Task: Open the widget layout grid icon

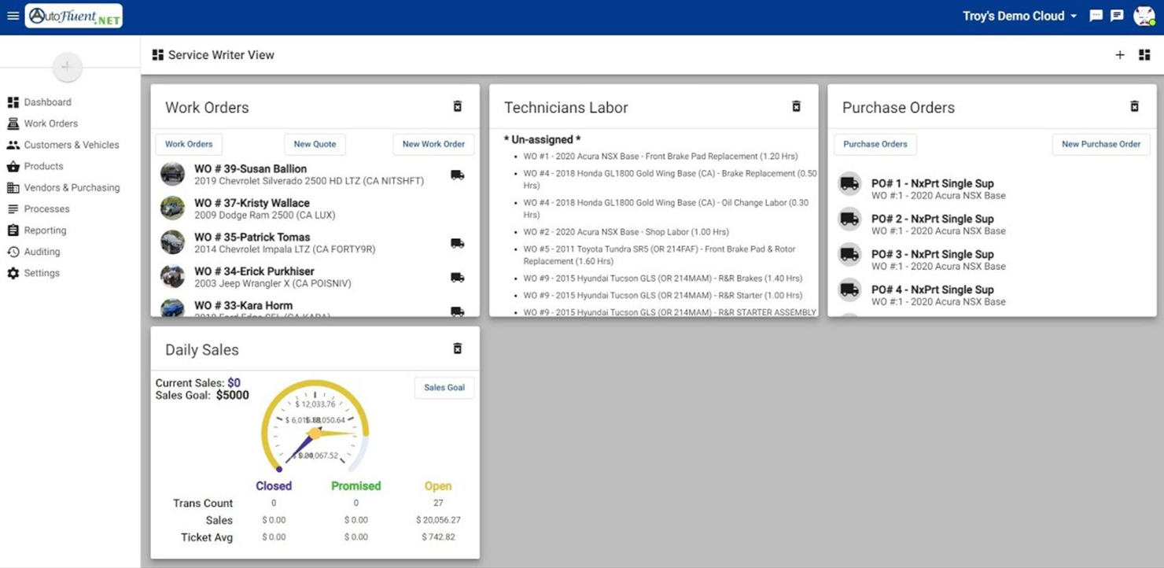Action: click(1143, 55)
